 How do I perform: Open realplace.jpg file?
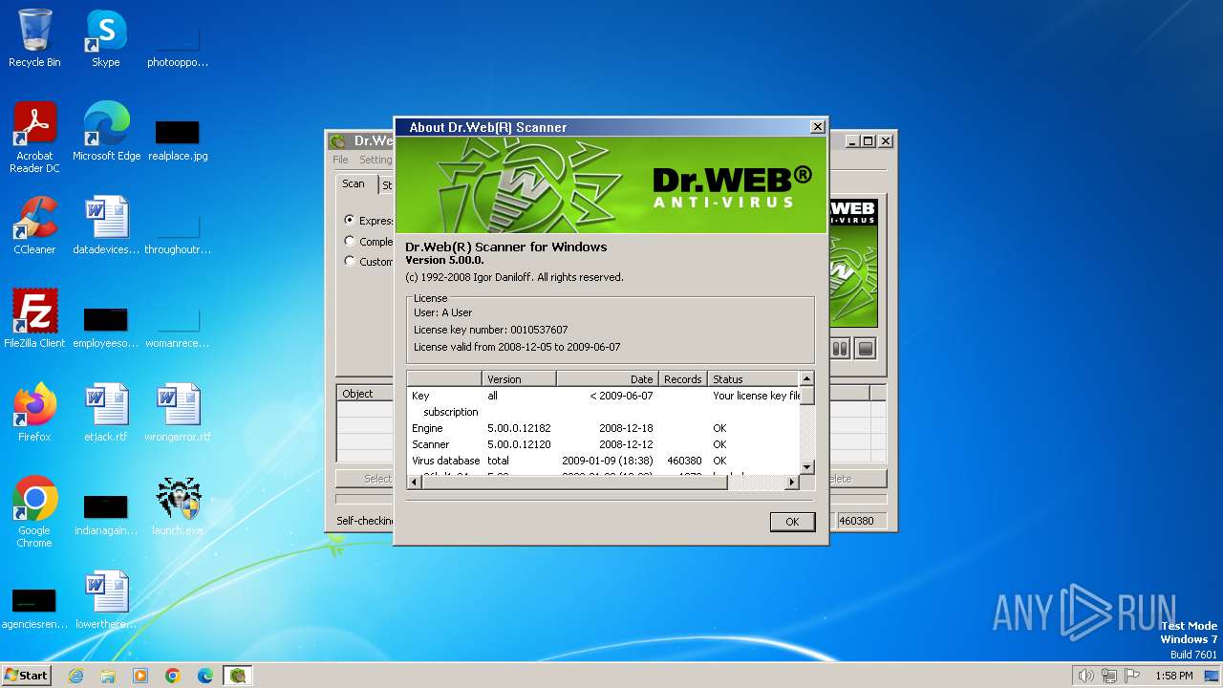[x=178, y=140]
